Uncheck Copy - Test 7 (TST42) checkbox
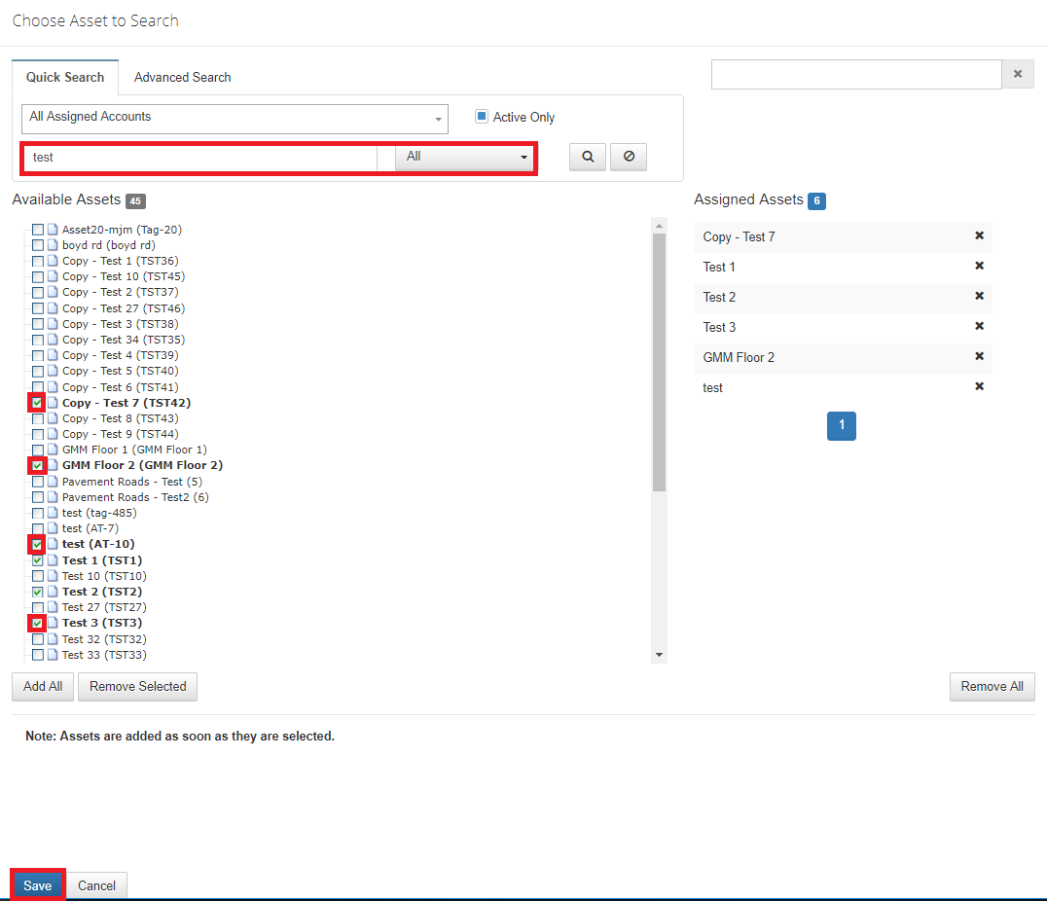The height and width of the screenshot is (901, 1047). click(x=38, y=403)
